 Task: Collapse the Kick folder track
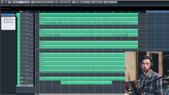coord(18,26)
